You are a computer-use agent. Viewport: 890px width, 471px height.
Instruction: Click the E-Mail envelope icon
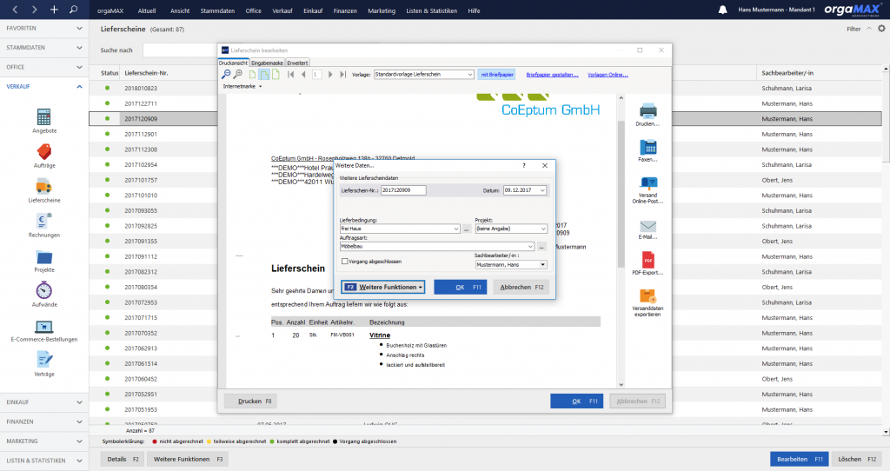[648, 226]
